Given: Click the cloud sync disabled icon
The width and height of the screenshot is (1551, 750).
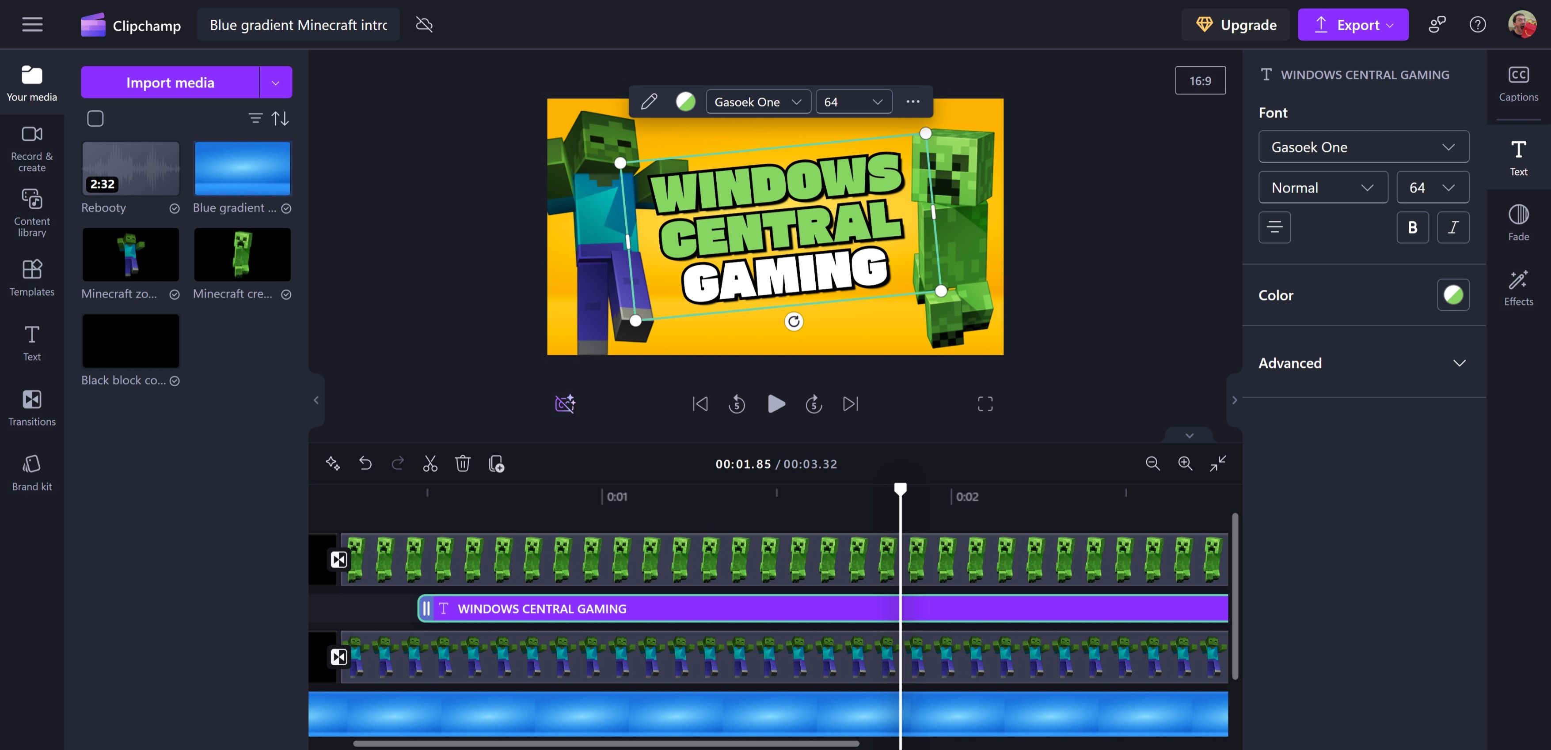Looking at the screenshot, I should coord(425,25).
